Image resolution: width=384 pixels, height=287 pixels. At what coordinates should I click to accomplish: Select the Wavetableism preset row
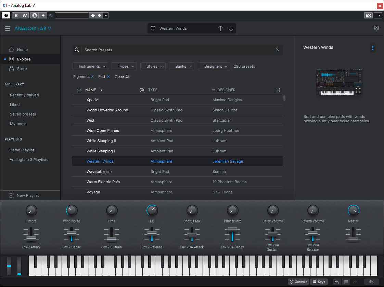[x=99, y=172]
